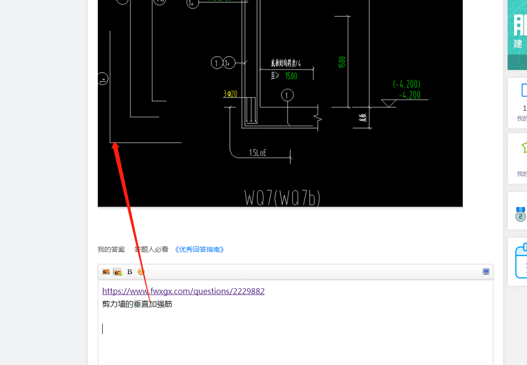Open the 《优秀回答指南》 link
Screen dimensions: 527x365
pyautogui.click(x=200, y=249)
